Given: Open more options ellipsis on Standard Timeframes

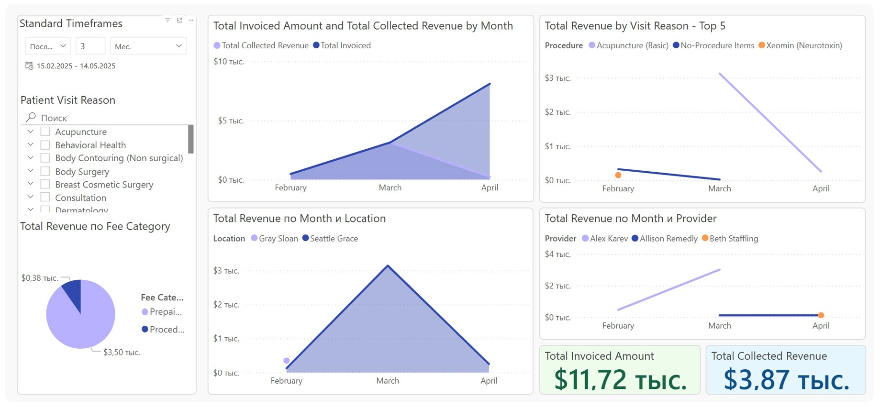Looking at the screenshot, I should 191,20.
